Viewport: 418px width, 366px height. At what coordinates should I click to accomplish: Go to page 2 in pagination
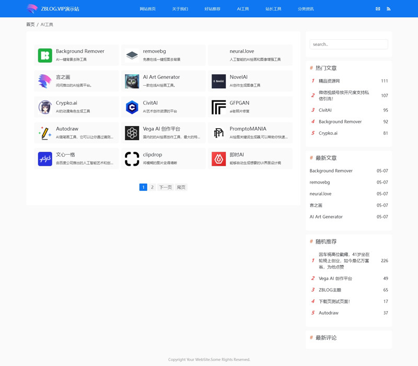(152, 187)
